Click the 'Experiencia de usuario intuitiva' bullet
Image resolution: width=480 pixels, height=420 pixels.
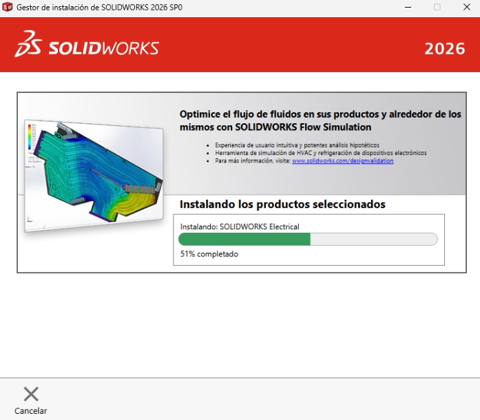pyautogui.click(x=297, y=145)
